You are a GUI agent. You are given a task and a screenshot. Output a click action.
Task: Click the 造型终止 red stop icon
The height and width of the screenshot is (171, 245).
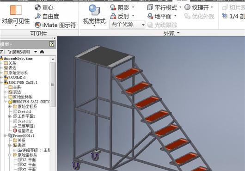tap(15, 131)
